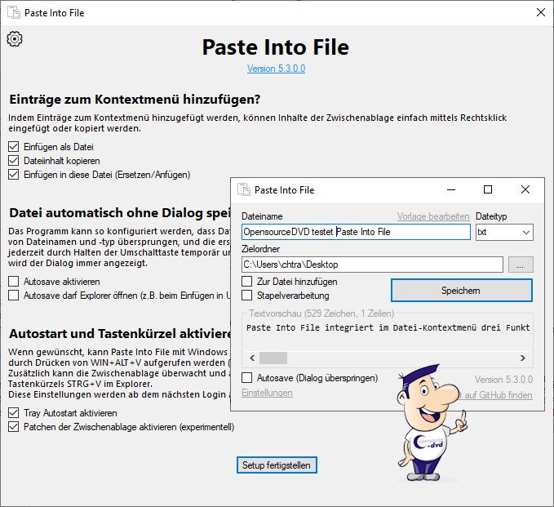Check the 'Zur Datei hinzufügen' option
This screenshot has width=554, height=507.
247,282
